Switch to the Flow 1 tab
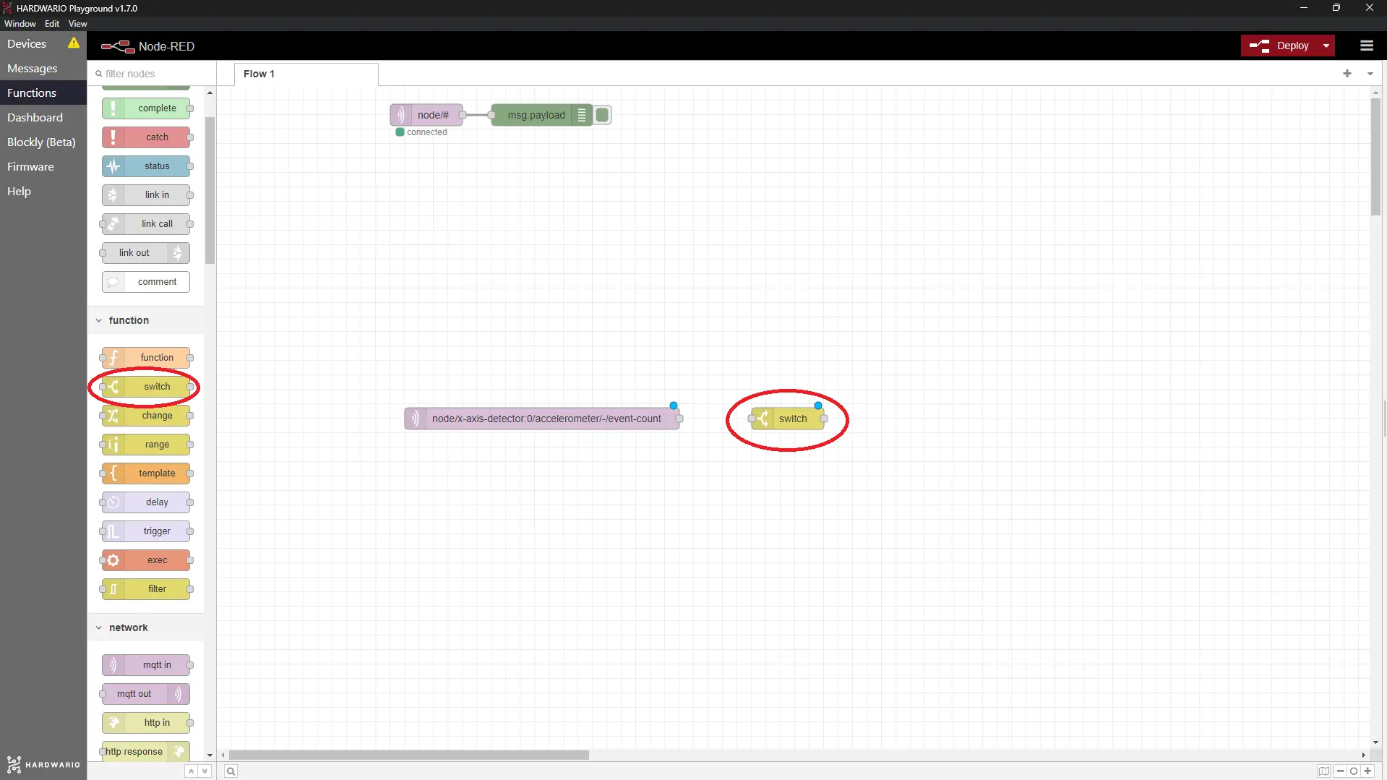 tap(306, 74)
